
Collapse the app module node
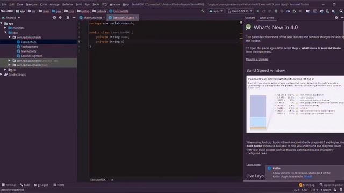point(2,23)
